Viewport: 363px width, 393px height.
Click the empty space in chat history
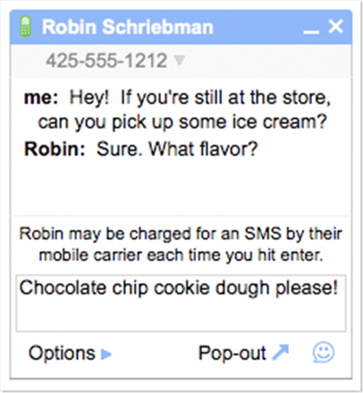click(181, 187)
